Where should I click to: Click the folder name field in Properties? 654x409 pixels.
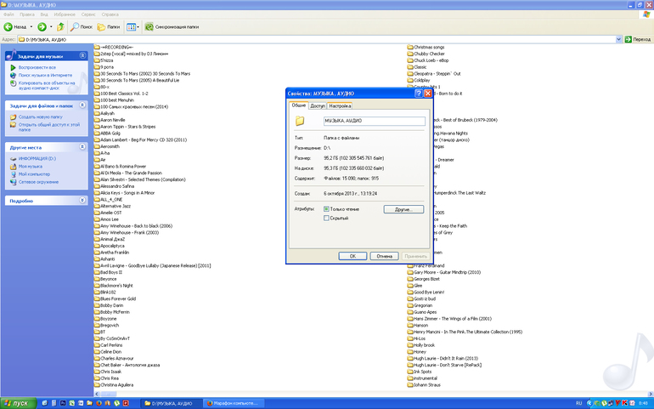click(374, 122)
